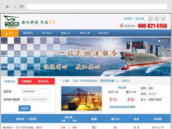Click the port crane thumbnail image
Viewport: 172px width, 129px height.
[82, 98]
